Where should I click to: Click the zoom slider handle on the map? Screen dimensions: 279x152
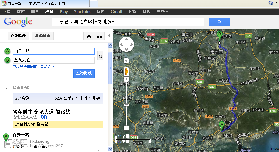(x=126, y=104)
